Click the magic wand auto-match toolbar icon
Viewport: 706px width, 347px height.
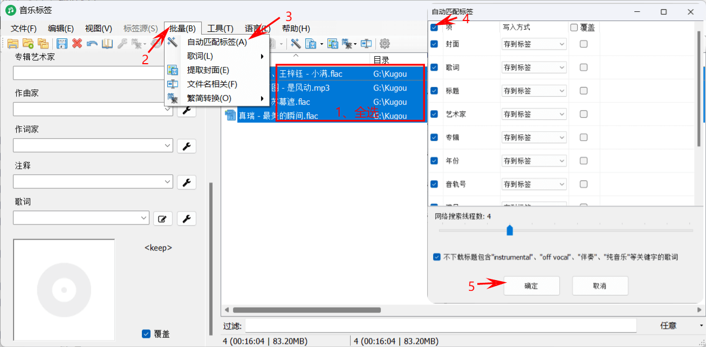coord(296,43)
